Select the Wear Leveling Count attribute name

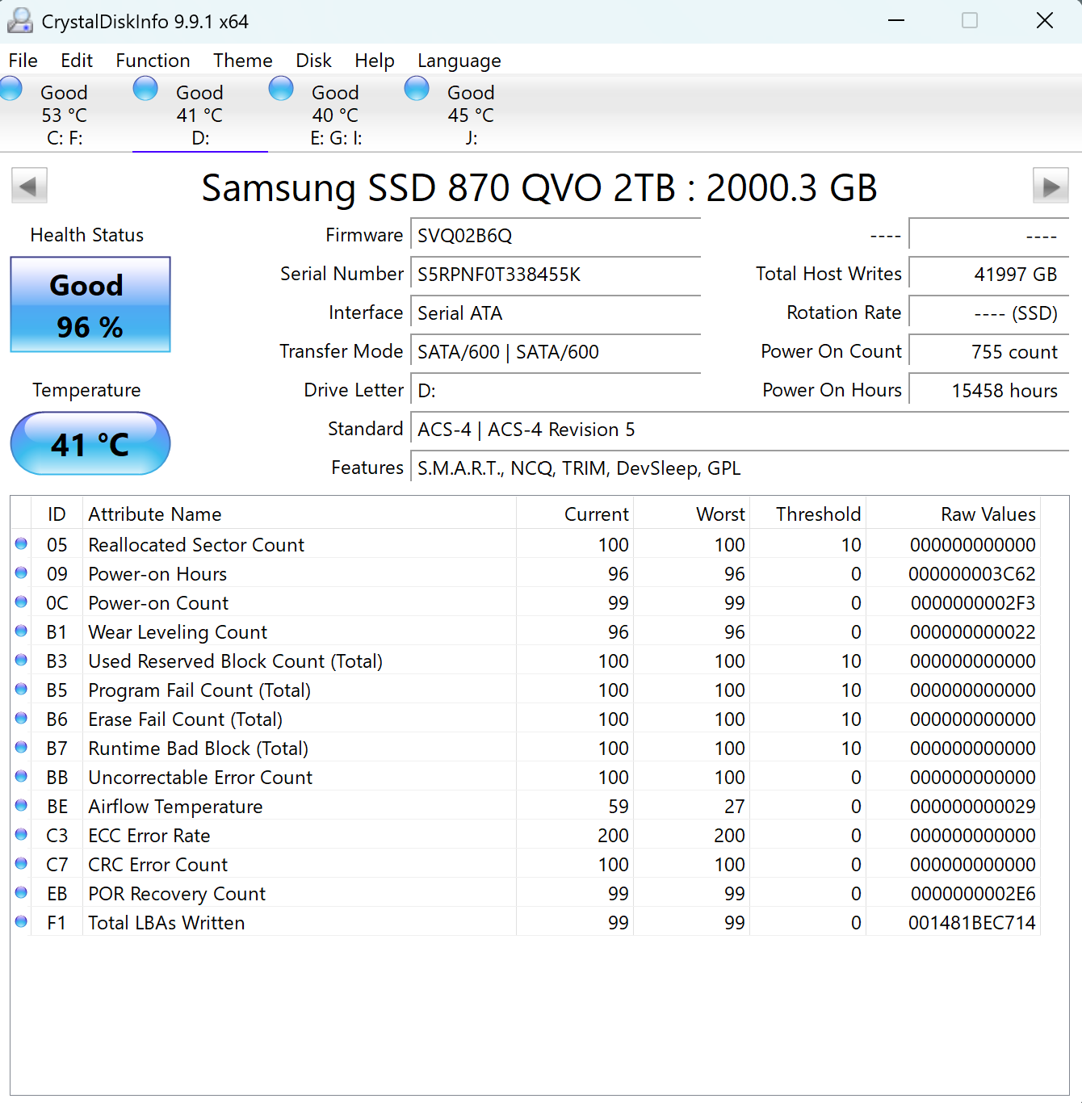tap(178, 632)
